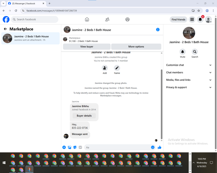Open the account profile avatar menu
Viewport: 217px width, 173px height.
208,19
